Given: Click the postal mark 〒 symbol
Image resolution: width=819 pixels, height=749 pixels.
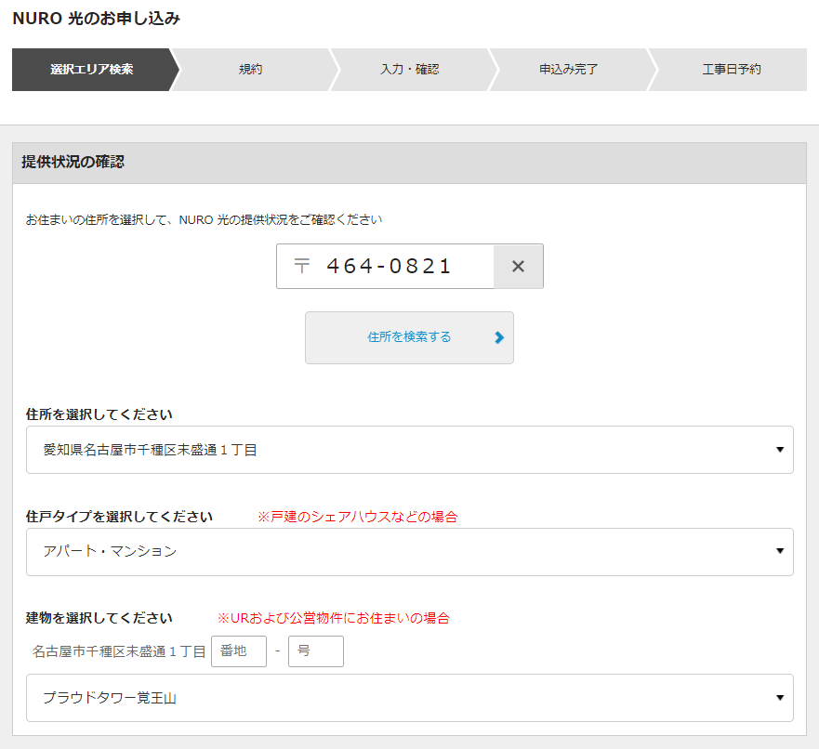Looking at the screenshot, I should click(302, 266).
